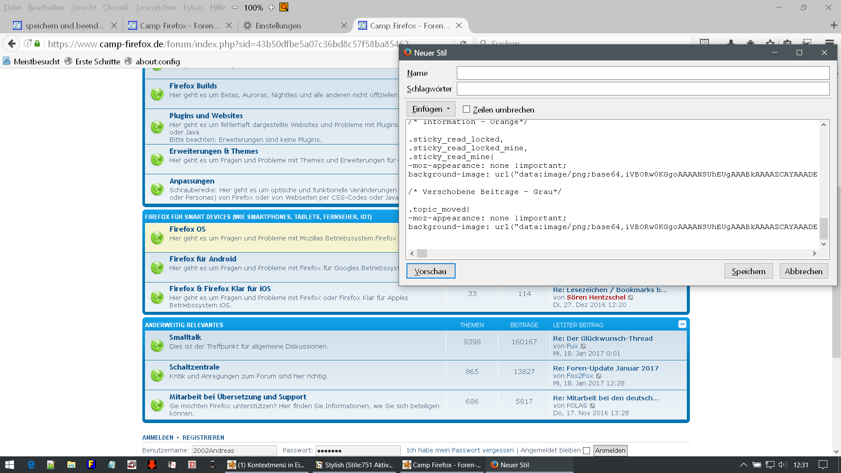The image size is (841, 473).
Task: Click the Firefox OS forum status icon
Action: (x=157, y=237)
